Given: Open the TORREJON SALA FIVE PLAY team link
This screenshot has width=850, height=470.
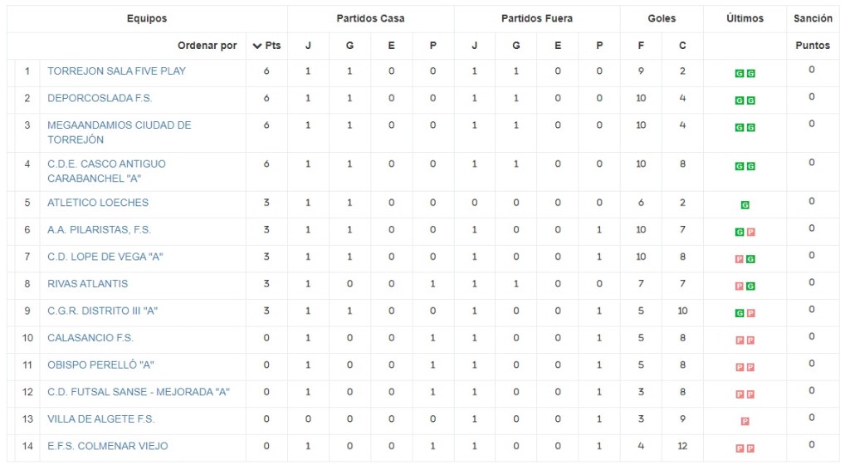Looking at the screenshot, I should pos(116,71).
